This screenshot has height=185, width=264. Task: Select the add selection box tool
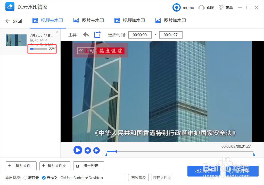pos(97,35)
